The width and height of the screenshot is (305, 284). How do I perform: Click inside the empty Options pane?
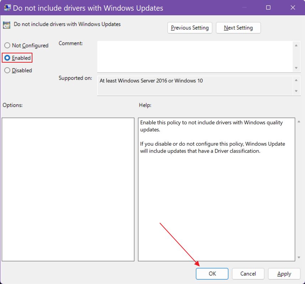point(68,189)
